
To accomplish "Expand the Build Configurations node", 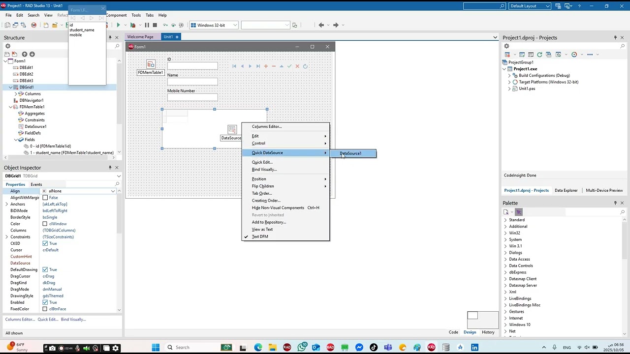I will [x=509, y=75].
